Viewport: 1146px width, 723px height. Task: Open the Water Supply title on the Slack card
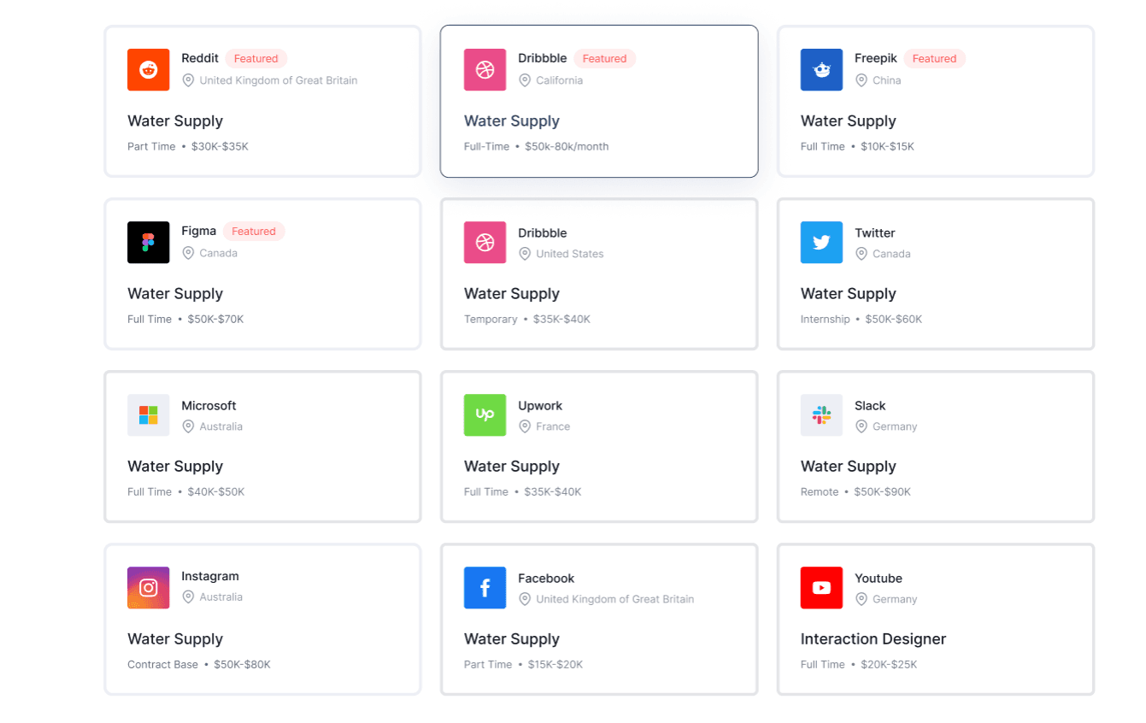[849, 467]
